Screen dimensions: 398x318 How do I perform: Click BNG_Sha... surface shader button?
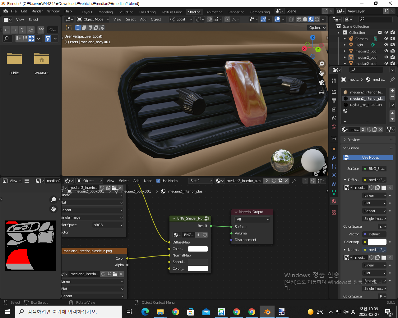375,169
